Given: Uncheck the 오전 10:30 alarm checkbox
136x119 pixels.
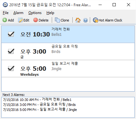Looking at the screenshot, I should (11, 34).
